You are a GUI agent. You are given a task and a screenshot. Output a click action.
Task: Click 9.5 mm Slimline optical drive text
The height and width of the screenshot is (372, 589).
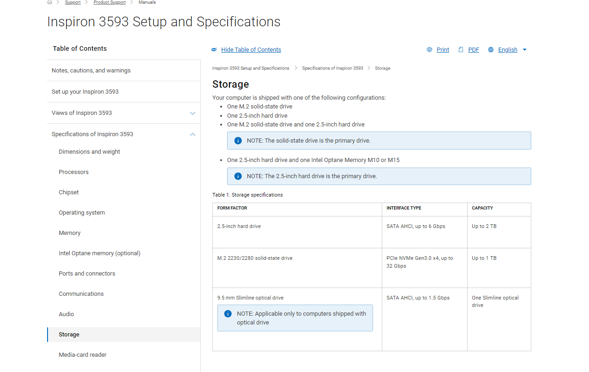point(251,298)
